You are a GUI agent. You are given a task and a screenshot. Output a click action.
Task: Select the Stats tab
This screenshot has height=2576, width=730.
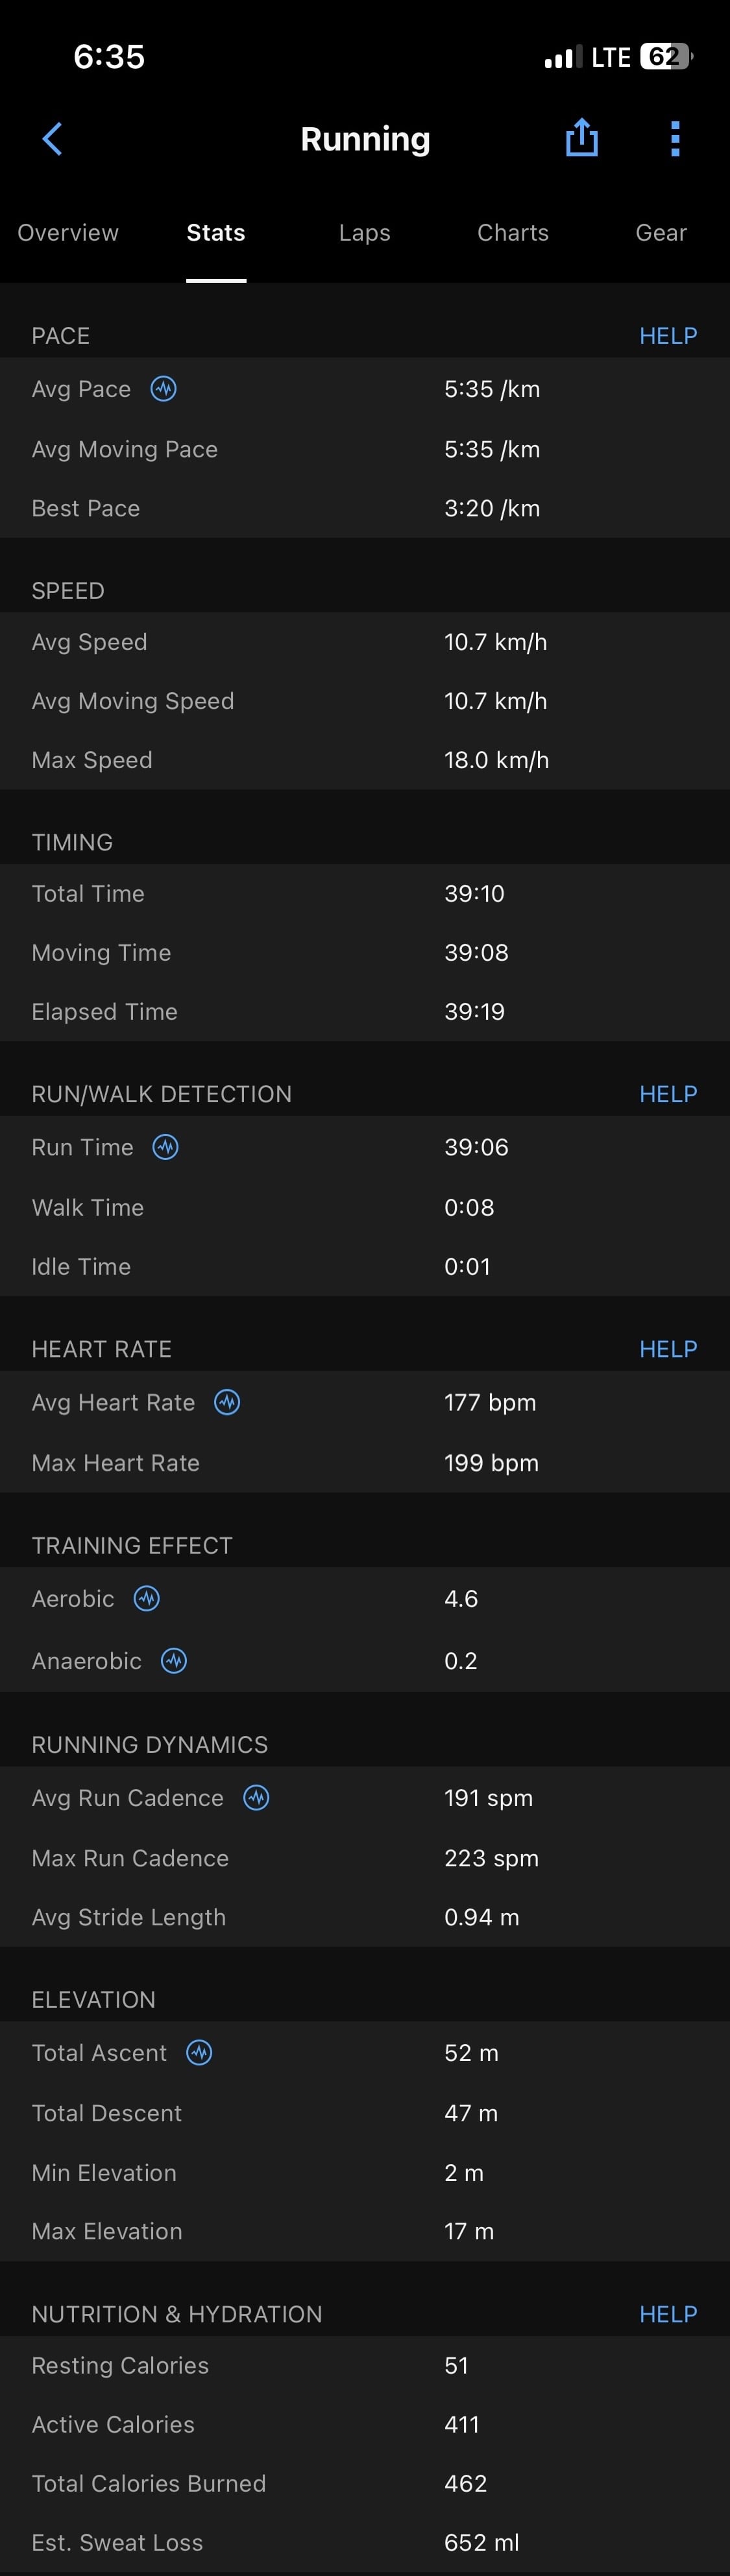point(216,233)
